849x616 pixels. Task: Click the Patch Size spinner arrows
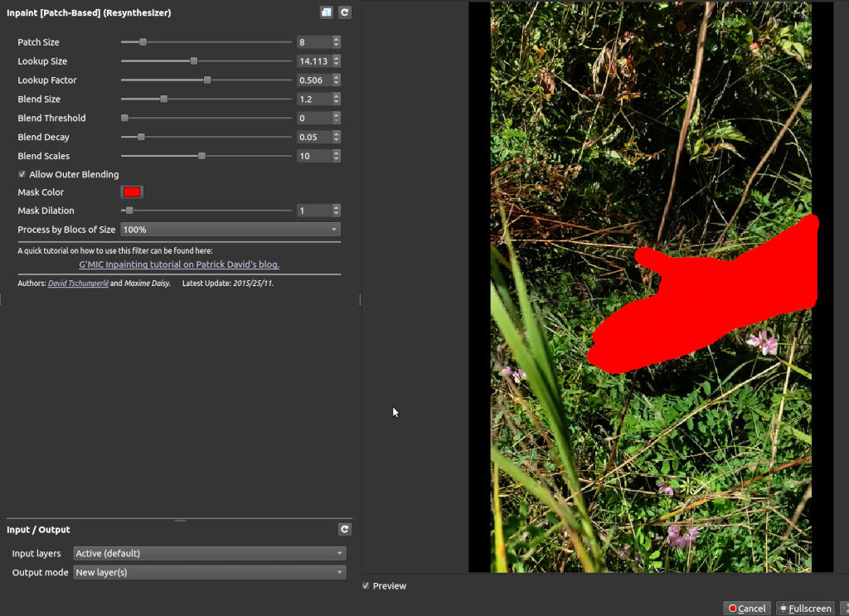coord(337,42)
